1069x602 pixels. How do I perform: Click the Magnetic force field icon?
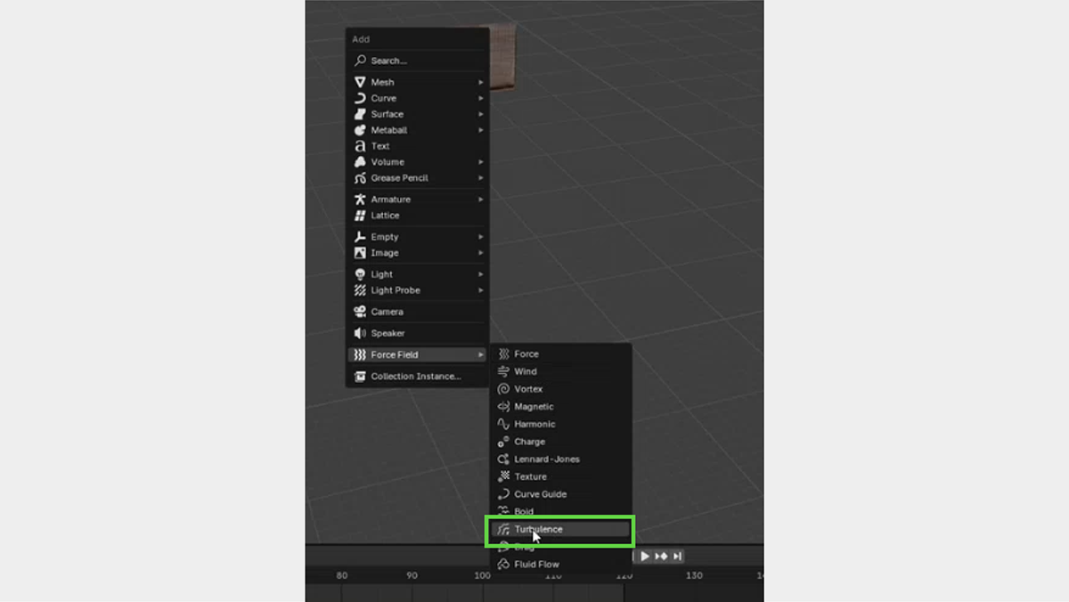coord(503,406)
